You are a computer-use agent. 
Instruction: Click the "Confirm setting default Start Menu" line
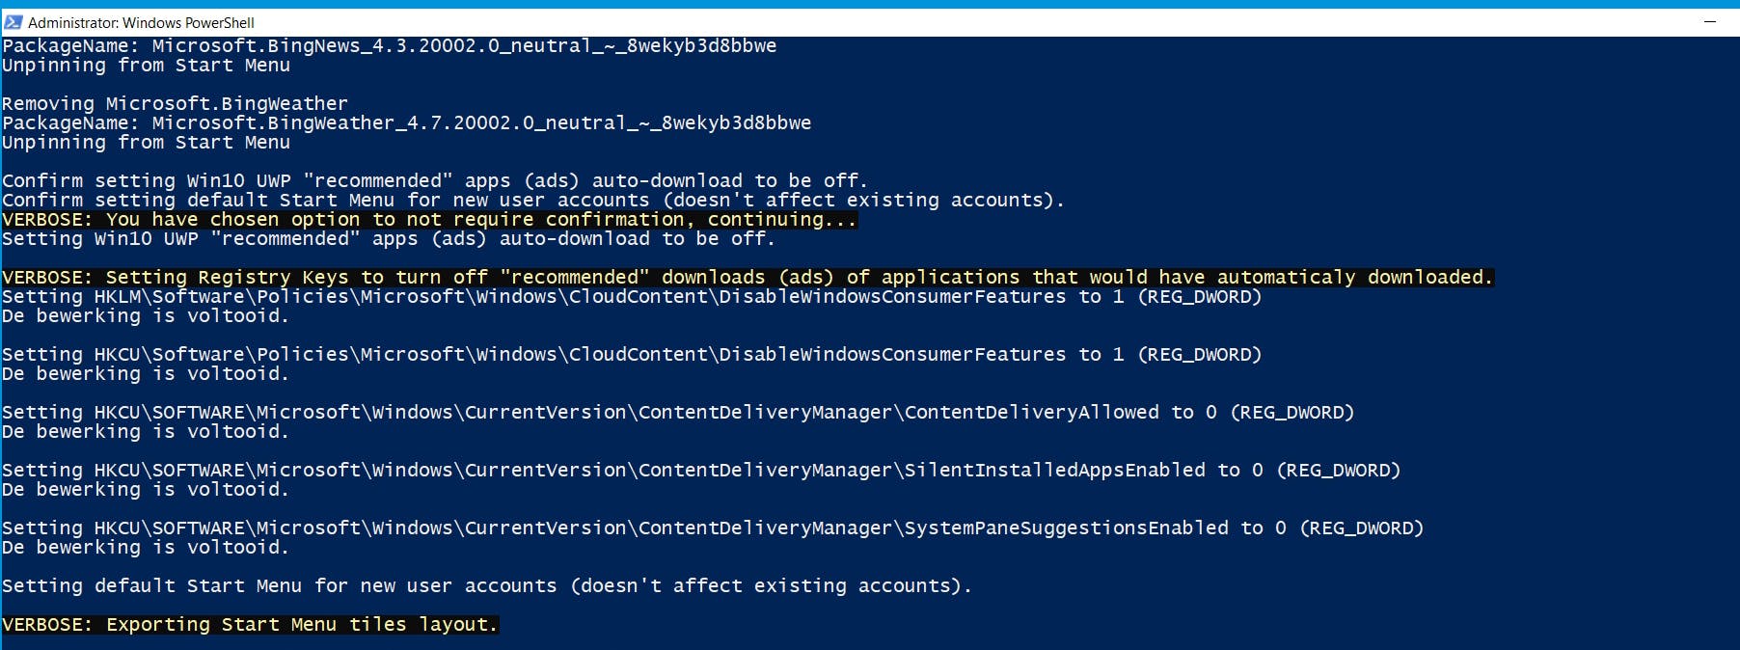(x=533, y=201)
